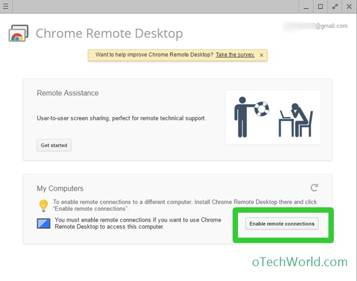The width and height of the screenshot is (357, 281).
Task: Toggle fullscreen using the arrows icon
Action: point(334,7)
